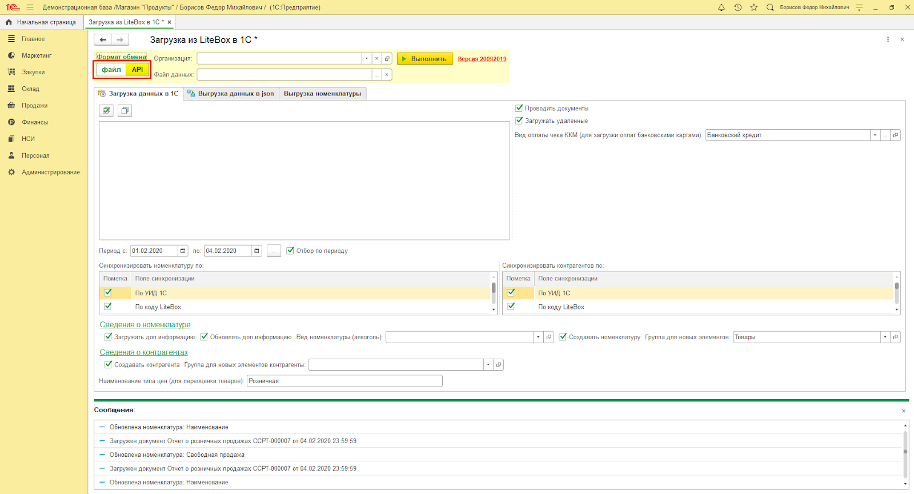Viewport: 914px width, 494px height.
Task: Toggle Создавать номенклатуру checkbox
Action: [563, 337]
